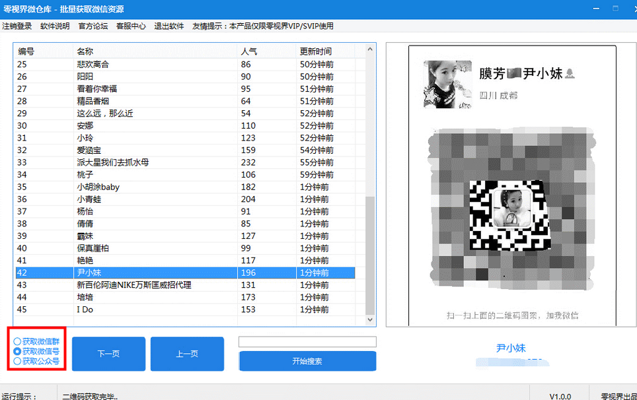Select row 安娜
Screen dimensions: 637x400
(185, 126)
